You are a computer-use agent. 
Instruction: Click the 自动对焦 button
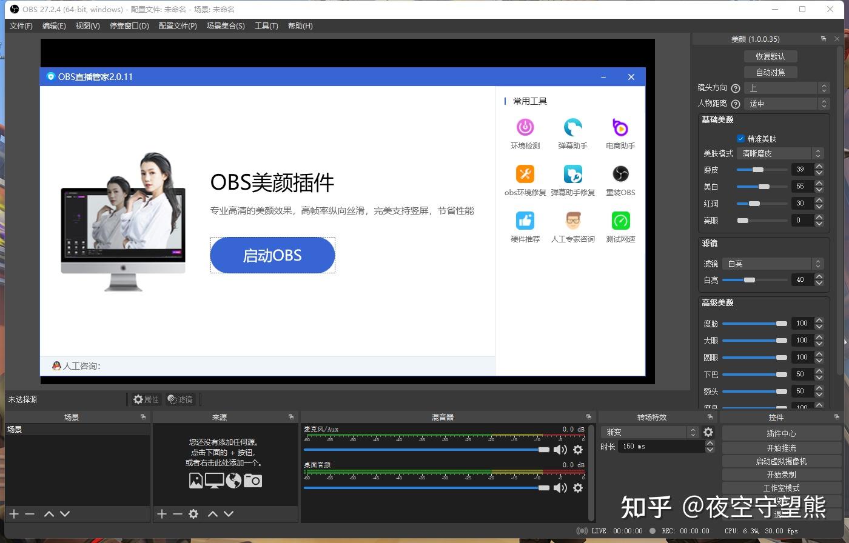pyautogui.click(x=770, y=72)
